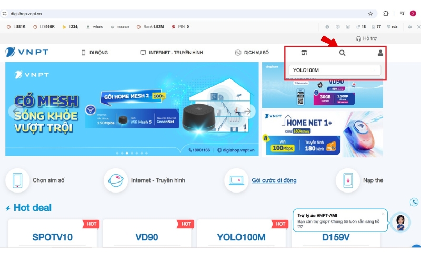Click the magnifying glass search icon

click(x=342, y=53)
